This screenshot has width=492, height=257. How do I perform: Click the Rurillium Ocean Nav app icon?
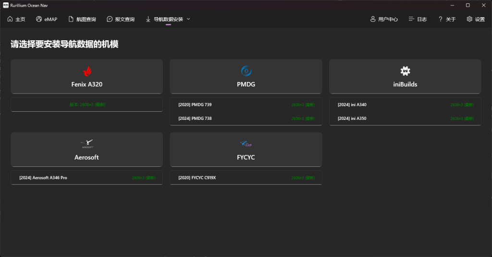6,5
